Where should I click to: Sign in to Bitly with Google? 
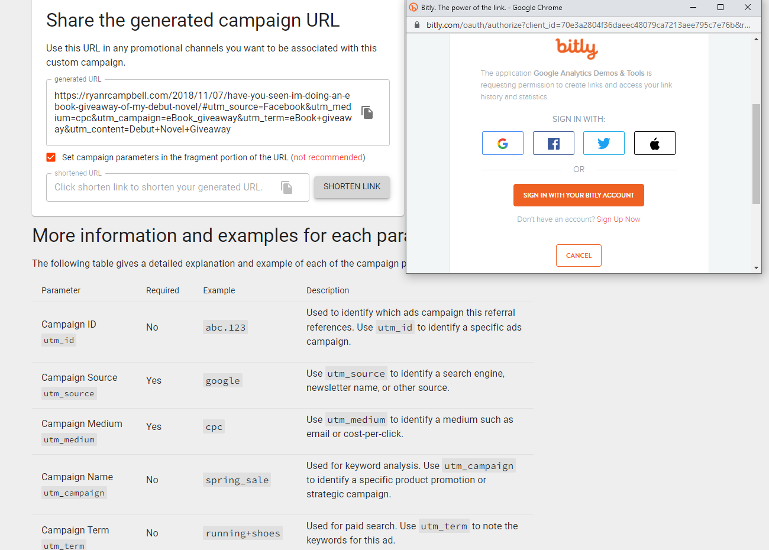[x=503, y=143]
